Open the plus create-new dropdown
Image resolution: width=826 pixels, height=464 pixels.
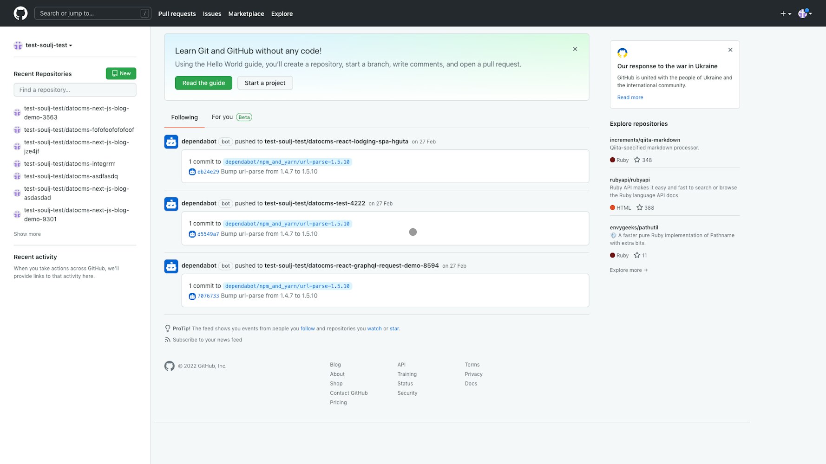click(786, 14)
